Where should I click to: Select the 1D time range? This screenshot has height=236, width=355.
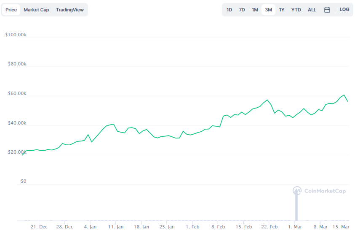[x=229, y=10]
